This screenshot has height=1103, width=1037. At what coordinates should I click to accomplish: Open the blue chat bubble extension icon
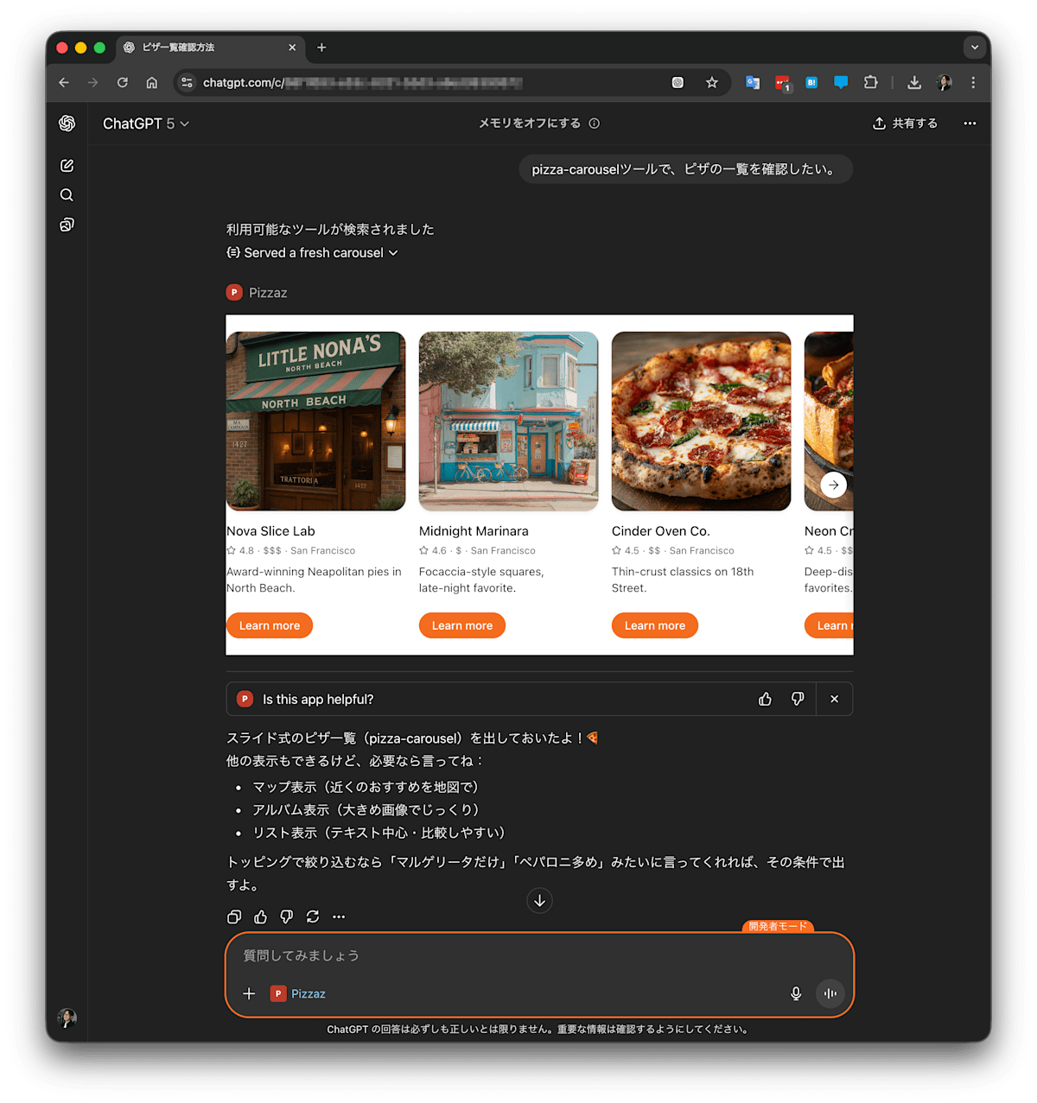(841, 83)
